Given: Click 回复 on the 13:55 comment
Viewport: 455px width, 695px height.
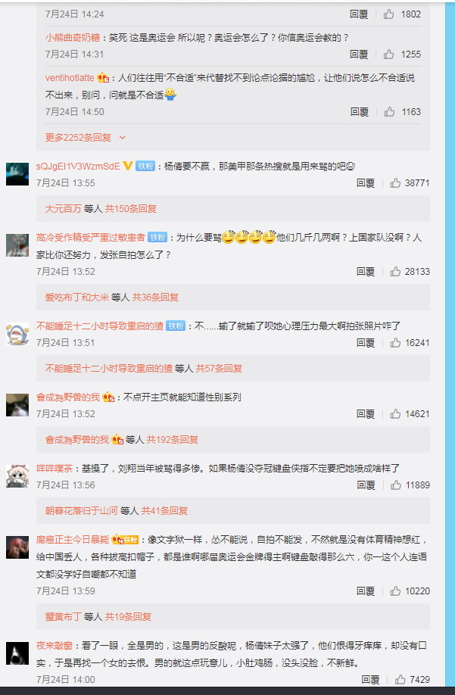Looking at the screenshot, I should pyautogui.click(x=366, y=182).
